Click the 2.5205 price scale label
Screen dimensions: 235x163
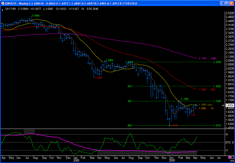coord(230,13)
